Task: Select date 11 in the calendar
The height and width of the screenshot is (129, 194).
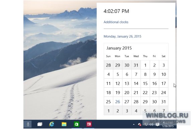Action: click(108, 83)
